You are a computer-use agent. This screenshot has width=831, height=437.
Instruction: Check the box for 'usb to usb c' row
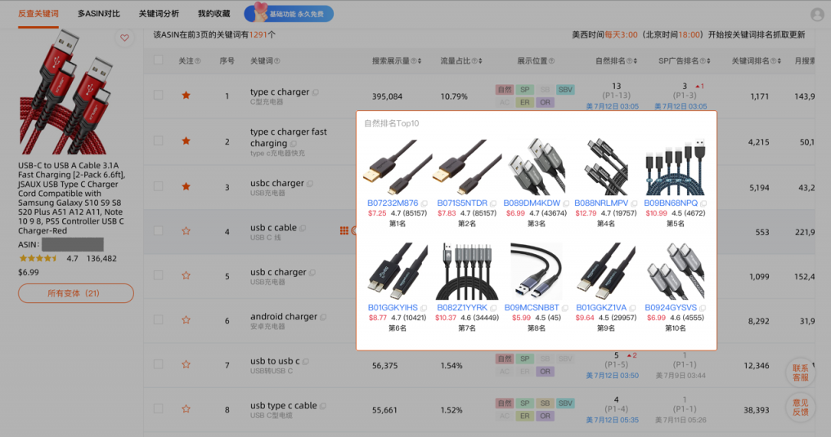coord(159,364)
